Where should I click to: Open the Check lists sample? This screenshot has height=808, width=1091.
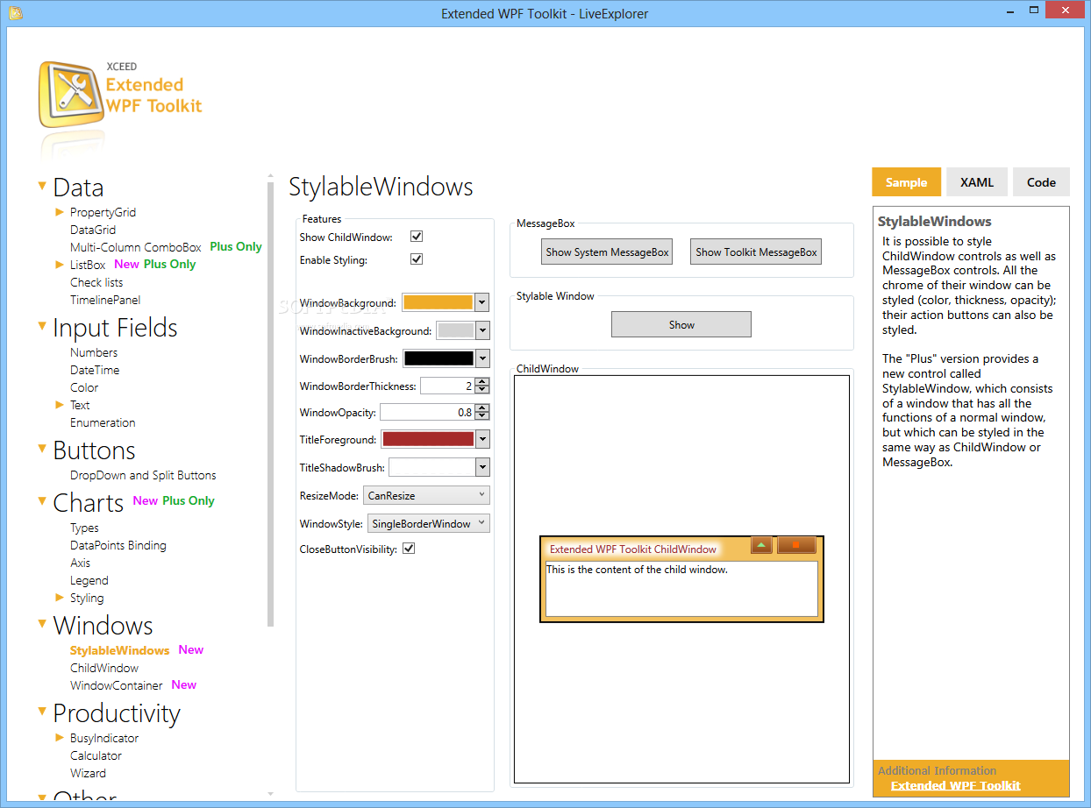click(96, 282)
